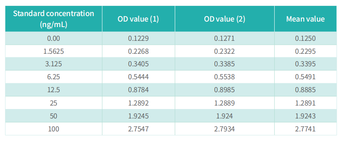Click the 2.7547 cell in last row
Viewport: 343px width, 142px height.
pos(138,129)
